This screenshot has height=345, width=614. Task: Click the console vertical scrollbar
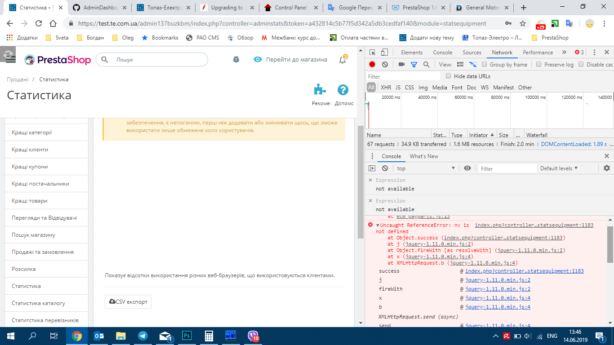610,244
